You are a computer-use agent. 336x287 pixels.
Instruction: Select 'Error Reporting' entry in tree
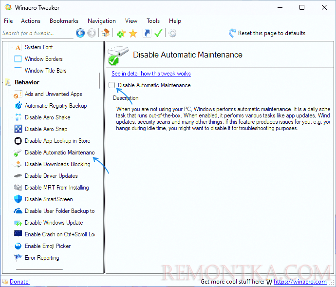(x=42, y=258)
